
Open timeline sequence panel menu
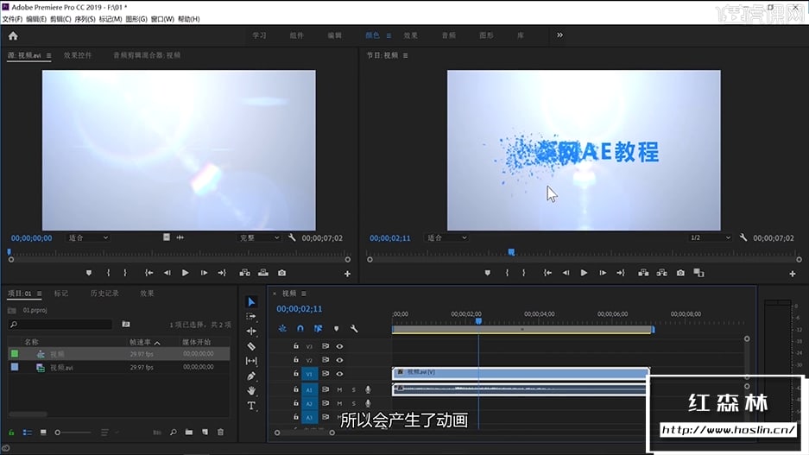(x=304, y=294)
